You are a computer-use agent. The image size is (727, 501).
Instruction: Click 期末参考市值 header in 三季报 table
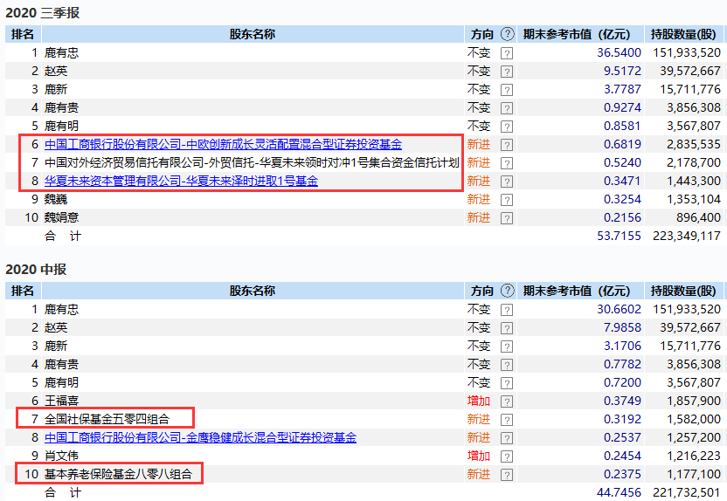tap(577, 34)
